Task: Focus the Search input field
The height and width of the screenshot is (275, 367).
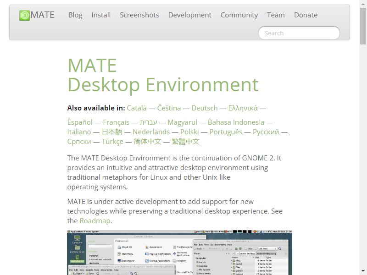Action: click(299, 33)
